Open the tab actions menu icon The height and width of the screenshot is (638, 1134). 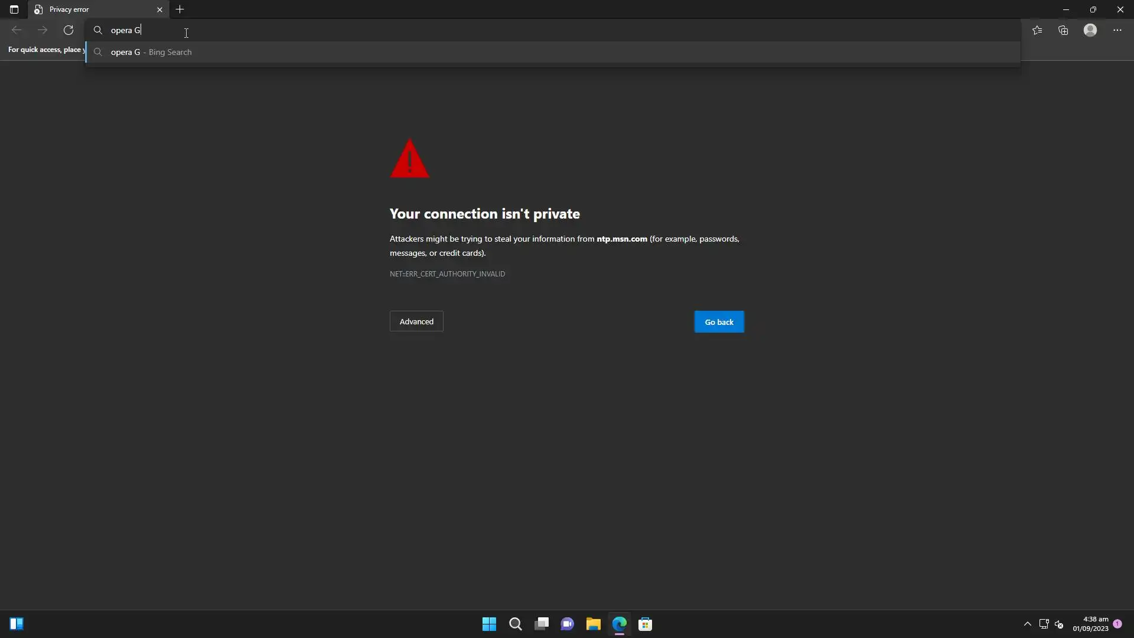point(14,9)
